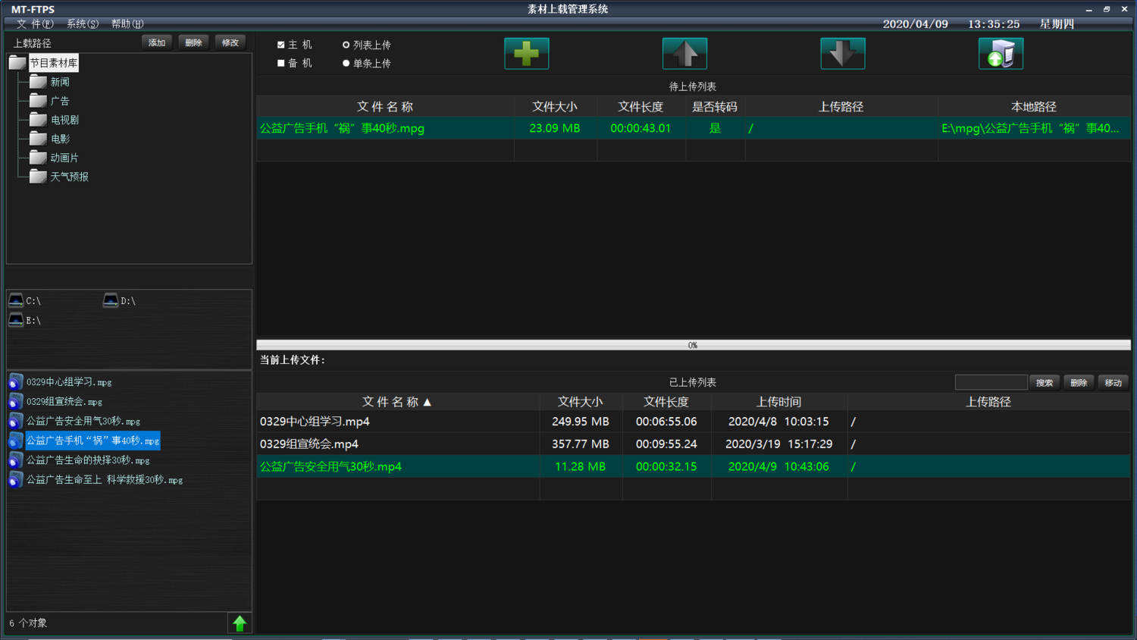Click the 添加 button above the path tree
Screen dimensions: 1137x640
(x=156, y=42)
